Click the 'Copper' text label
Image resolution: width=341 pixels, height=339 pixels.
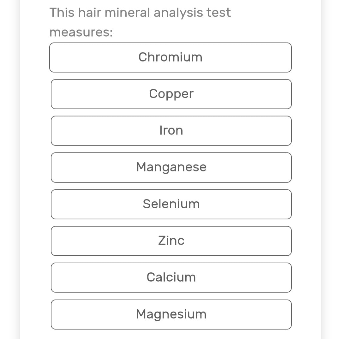click(x=171, y=94)
